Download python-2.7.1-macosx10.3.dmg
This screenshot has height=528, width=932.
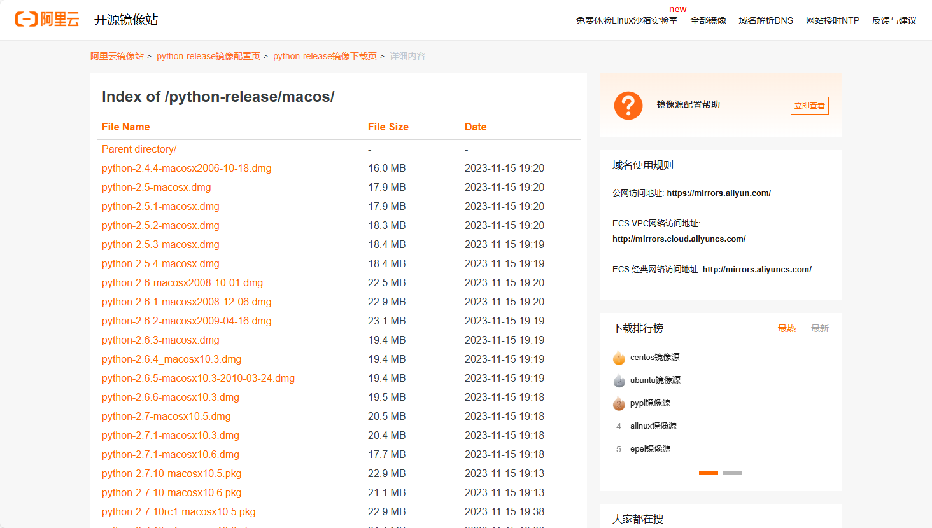tap(171, 435)
